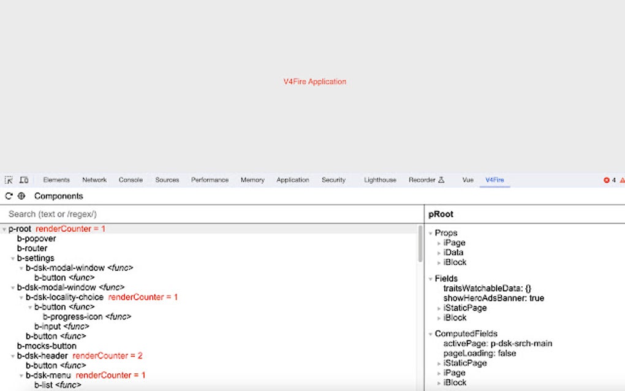Open the Elements tab
625x391 pixels.
point(56,180)
